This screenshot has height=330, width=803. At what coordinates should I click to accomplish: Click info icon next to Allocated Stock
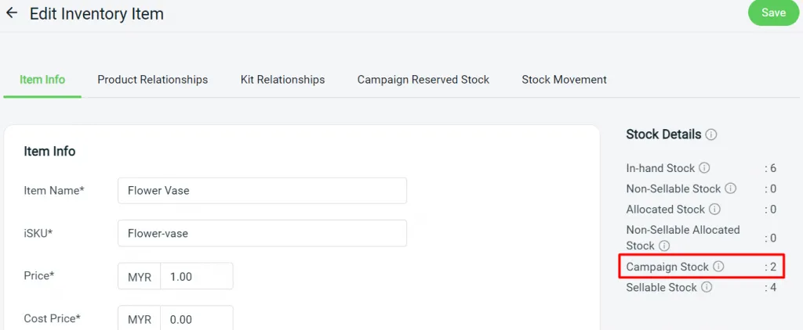[x=714, y=210]
